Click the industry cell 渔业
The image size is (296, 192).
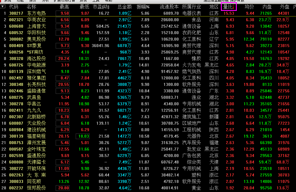196,97
